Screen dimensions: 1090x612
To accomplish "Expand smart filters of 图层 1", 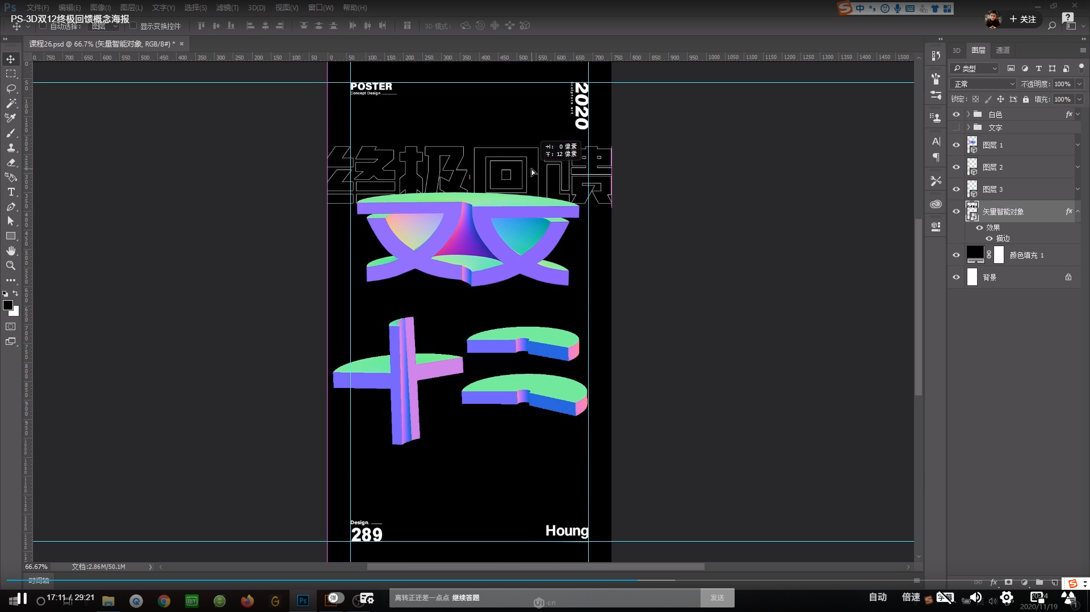I will (x=1078, y=145).
